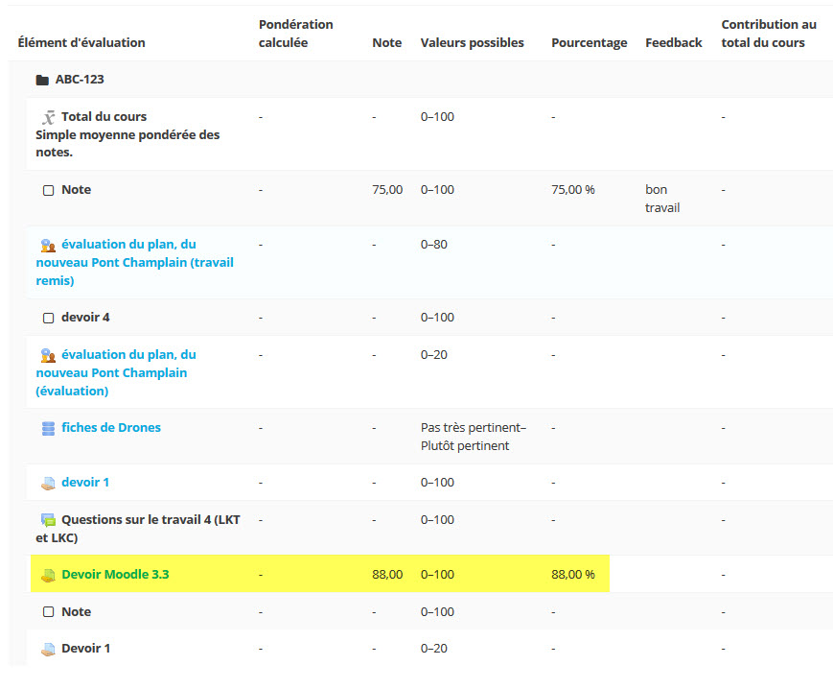This screenshot has height=689, width=833.
Task: Click the assignment icon beside Devoir Moodle 3.3
Action: click(48, 576)
